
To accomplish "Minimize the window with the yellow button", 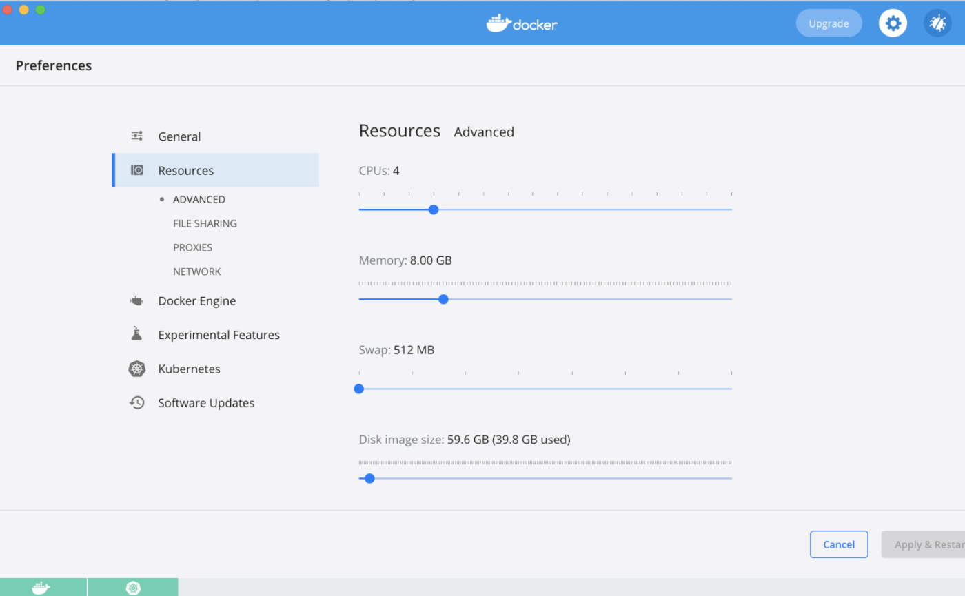I will pyautogui.click(x=23, y=10).
